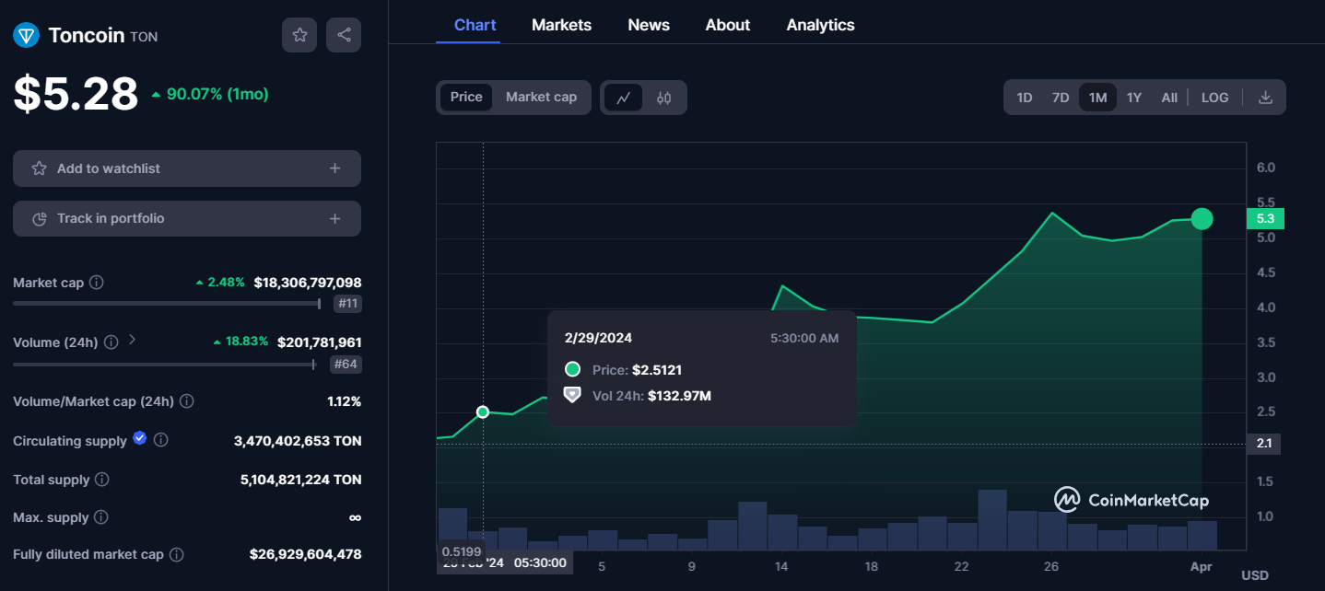This screenshot has height=591, width=1325.
Task: Click tooltip price $2.5121
Action: click(x=657, y=370)
